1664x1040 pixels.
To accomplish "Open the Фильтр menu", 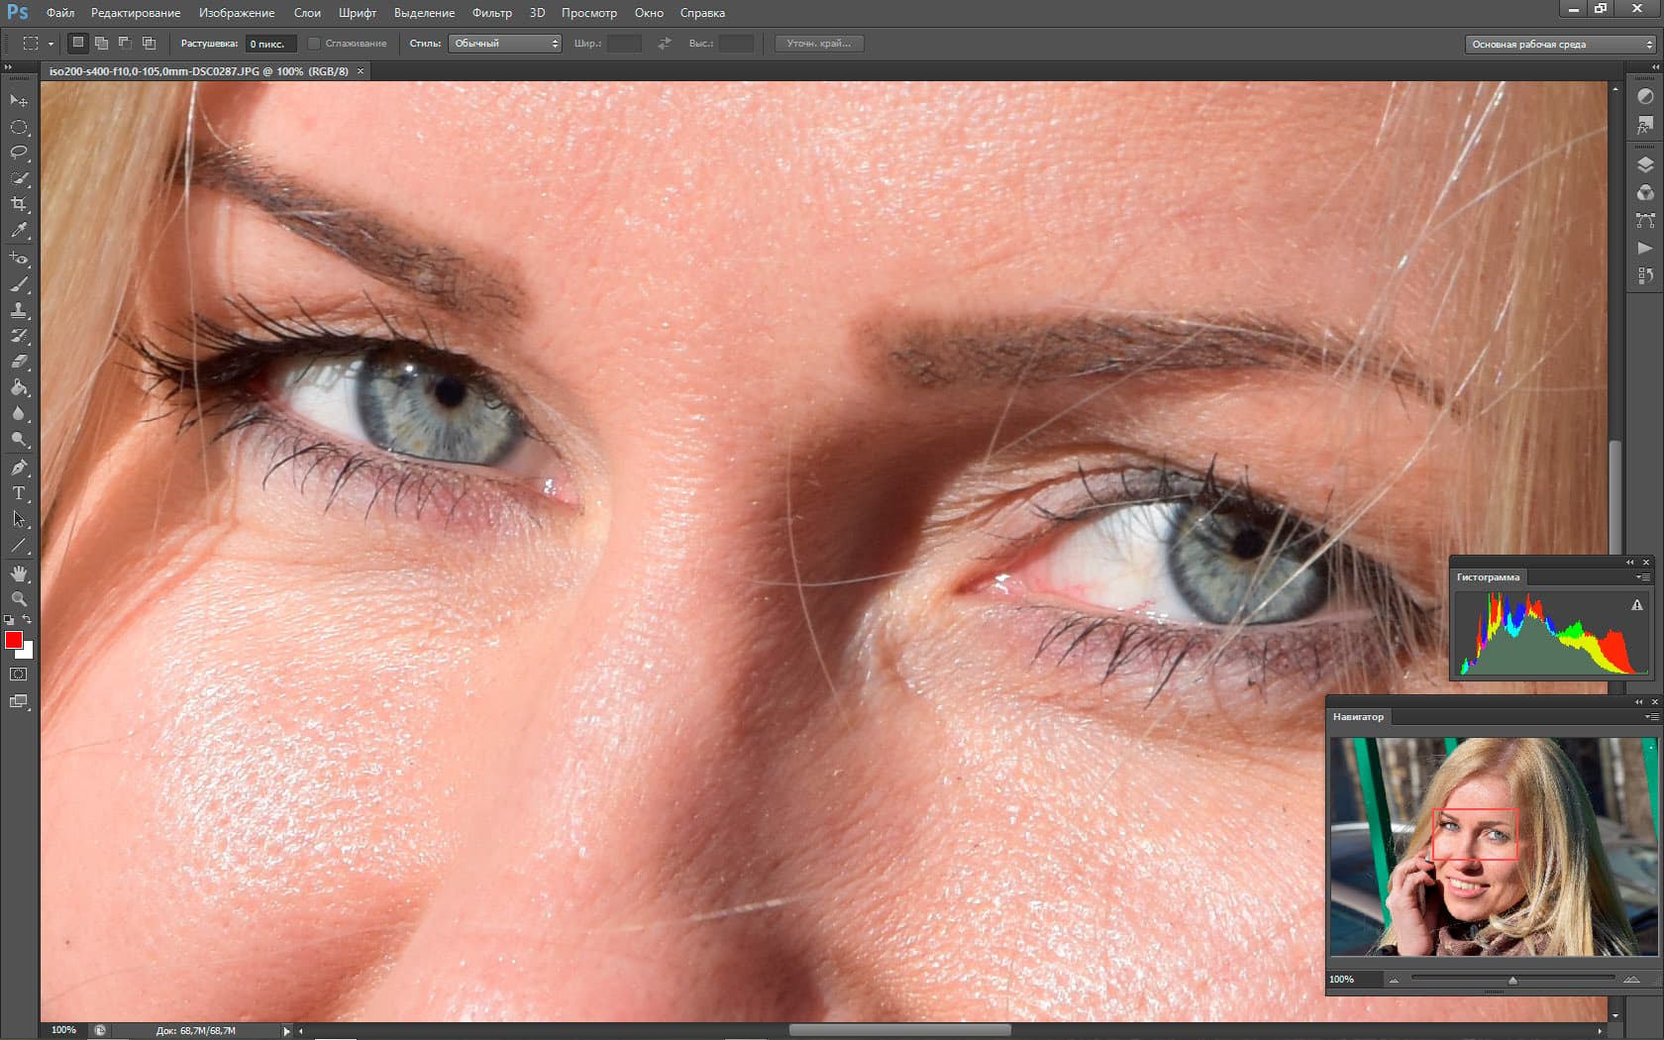I will pyautogui.click(x=492, y=13).
